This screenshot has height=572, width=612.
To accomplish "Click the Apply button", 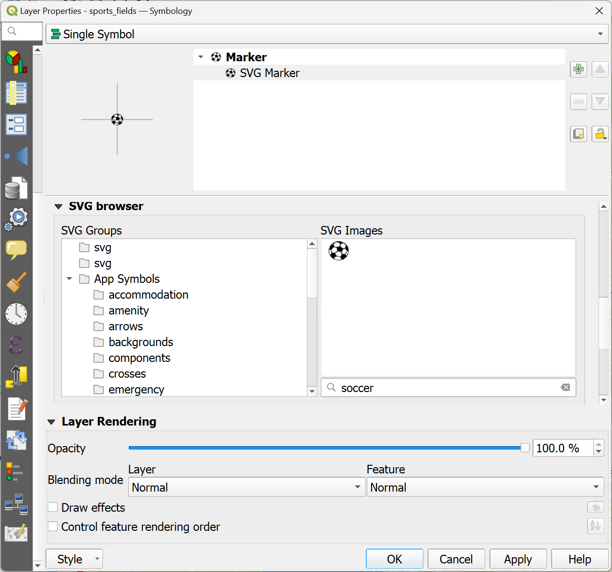I will pyautogui.click(x=518, y=559).
